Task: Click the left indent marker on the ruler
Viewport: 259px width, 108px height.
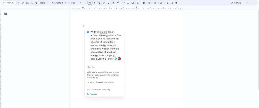Action: point(83,8)
